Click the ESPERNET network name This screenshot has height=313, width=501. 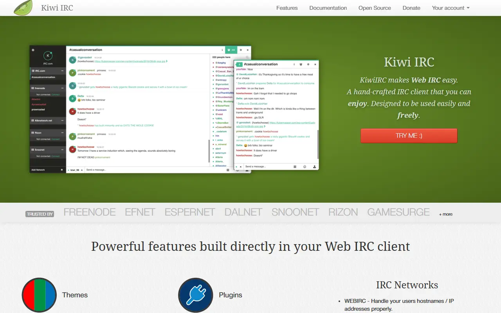190,212
